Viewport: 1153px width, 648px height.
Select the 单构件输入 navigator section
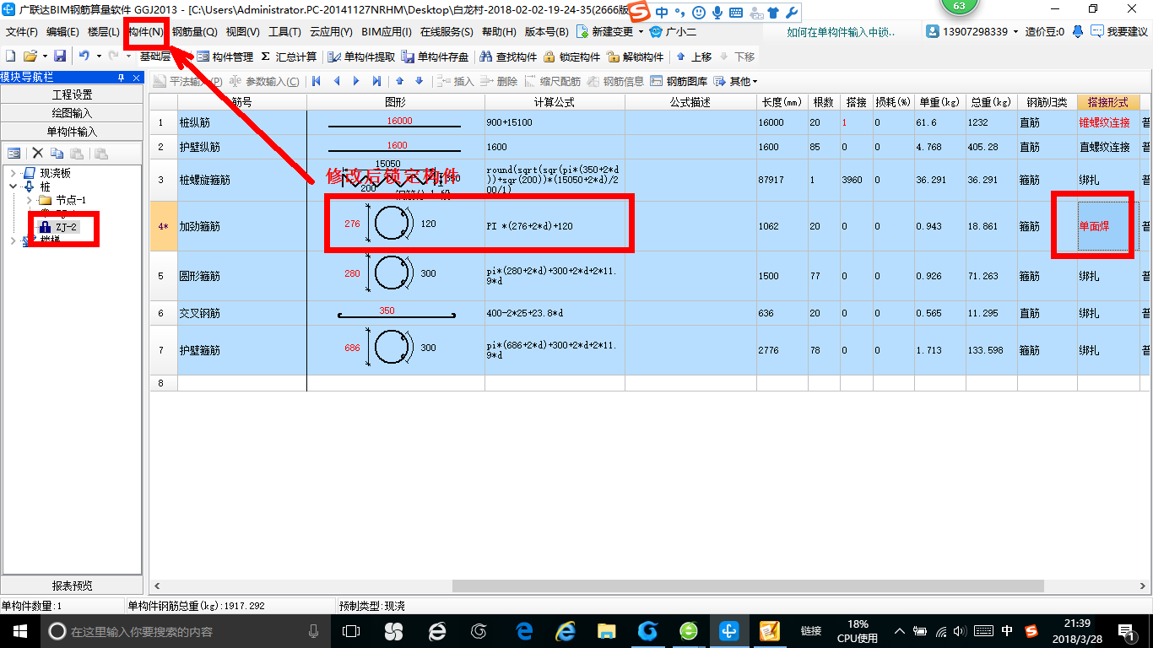tap(72, 132)
